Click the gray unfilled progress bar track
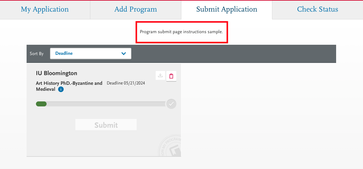363x169 pixels. (106, 104)
